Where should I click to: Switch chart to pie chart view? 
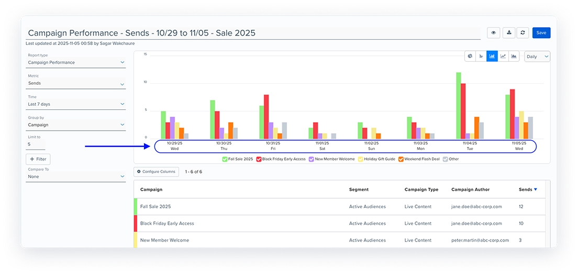tap(470, 56)
